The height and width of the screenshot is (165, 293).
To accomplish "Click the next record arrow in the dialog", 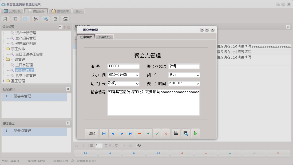I will tap(122, 133).
